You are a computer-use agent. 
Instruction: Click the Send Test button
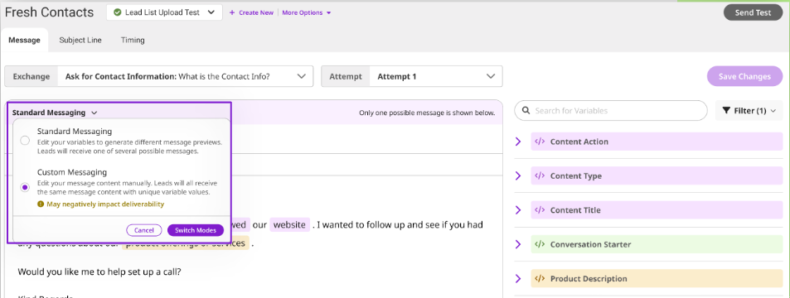[753, 12]
